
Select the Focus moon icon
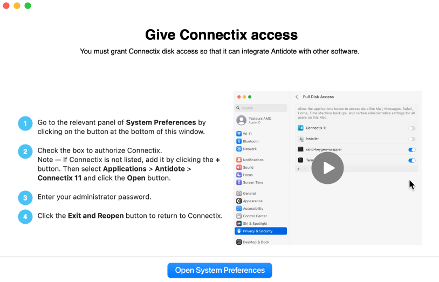click(239, 175)
